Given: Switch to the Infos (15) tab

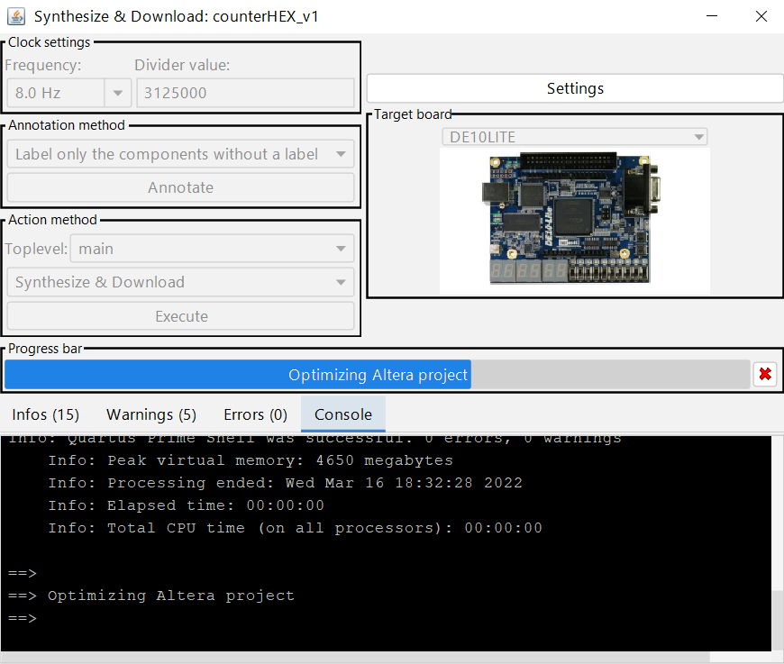Looking at the screenshot, I should pos(46,414).
